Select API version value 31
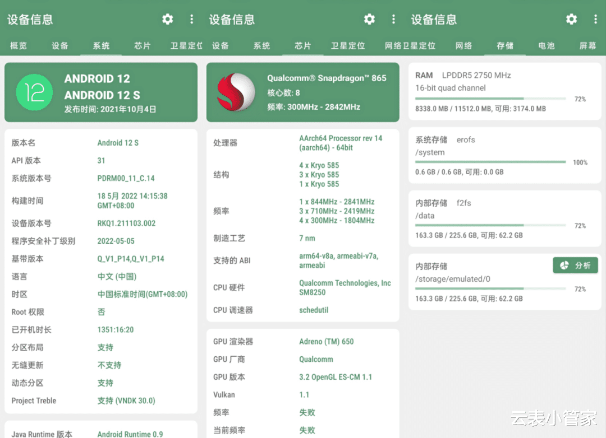606x438 pixels. [x=101, y=161]
